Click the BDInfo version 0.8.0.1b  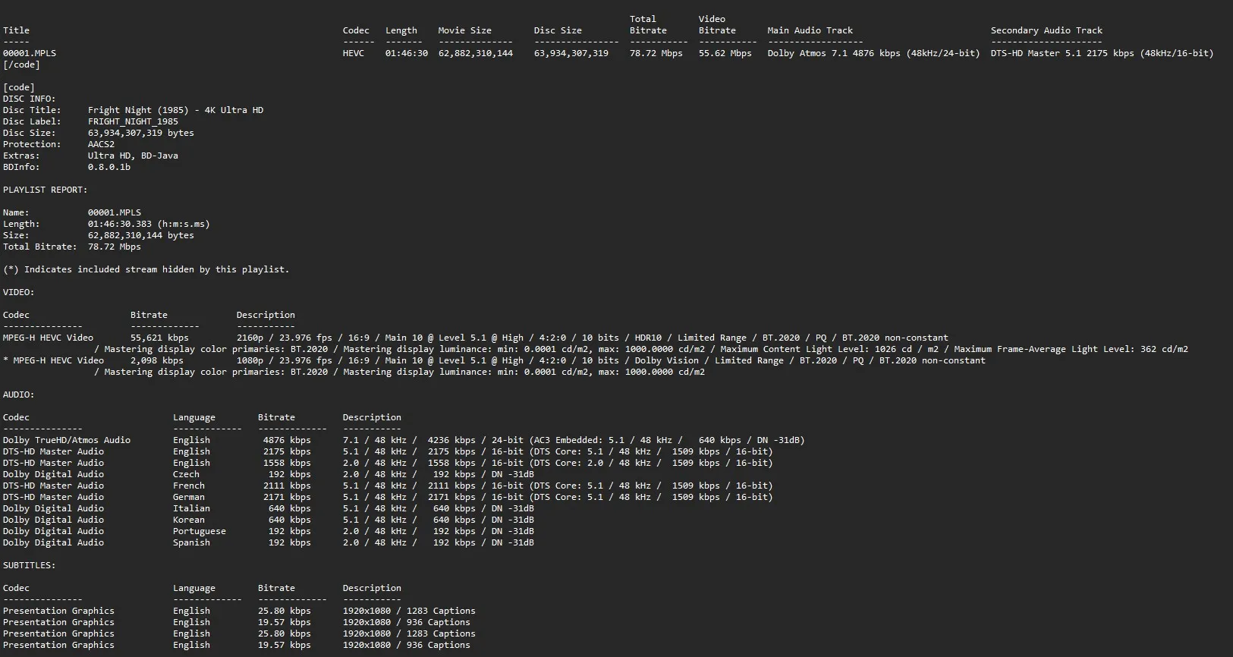(109, 167)
